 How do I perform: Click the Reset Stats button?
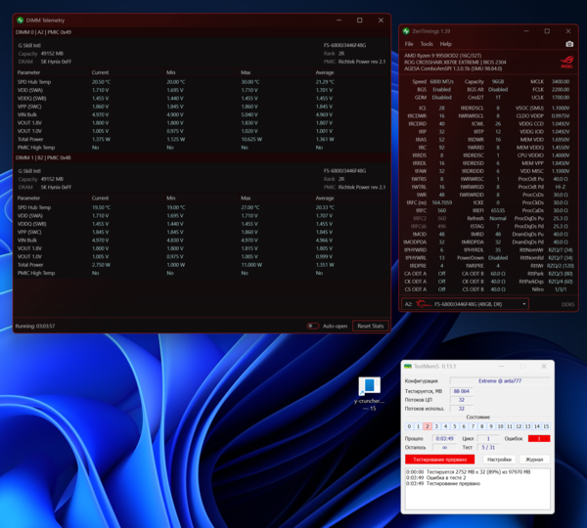point(370,326)
